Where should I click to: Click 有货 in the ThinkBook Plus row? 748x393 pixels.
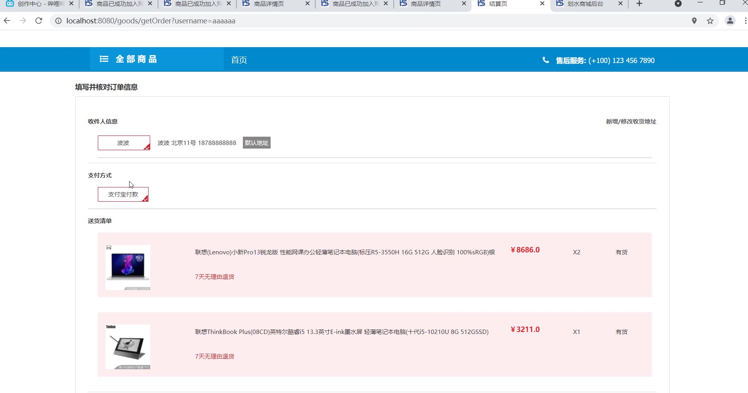(622, 332)
